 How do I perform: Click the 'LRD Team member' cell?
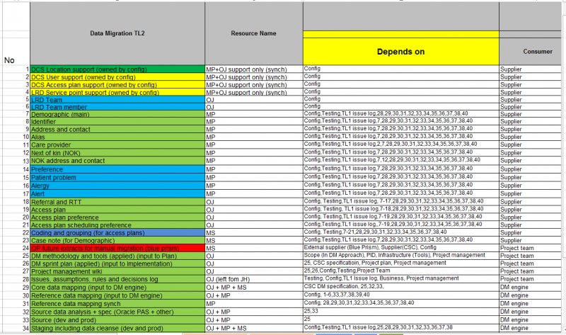pyautogui.click(x=117, y=107)
